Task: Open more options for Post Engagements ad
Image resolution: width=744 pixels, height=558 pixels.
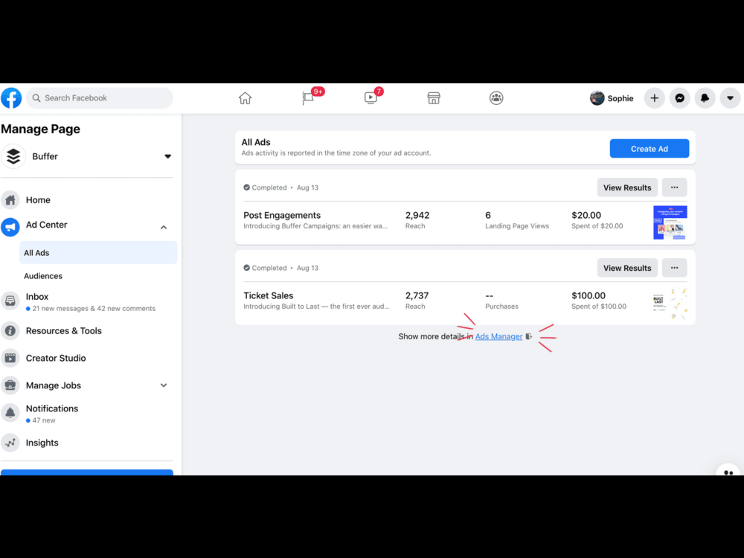Action: tap(674, 187)
